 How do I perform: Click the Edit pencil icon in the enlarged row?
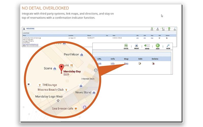(140, 63)
